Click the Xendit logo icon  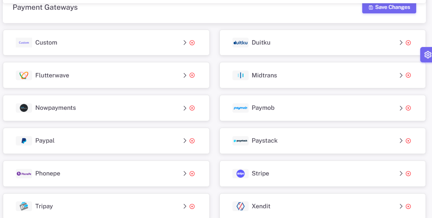click(x=240, y=206)
